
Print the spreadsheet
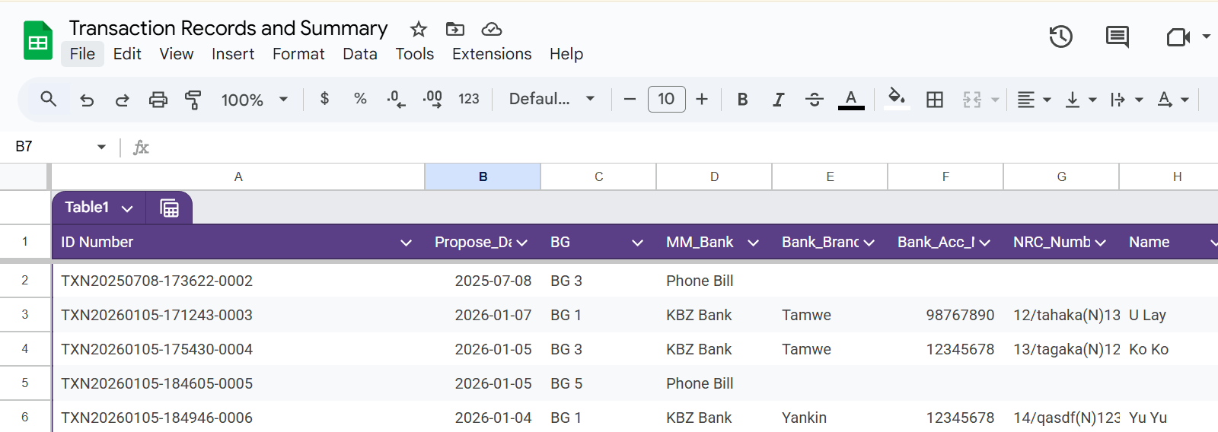[x=158, y=100]
